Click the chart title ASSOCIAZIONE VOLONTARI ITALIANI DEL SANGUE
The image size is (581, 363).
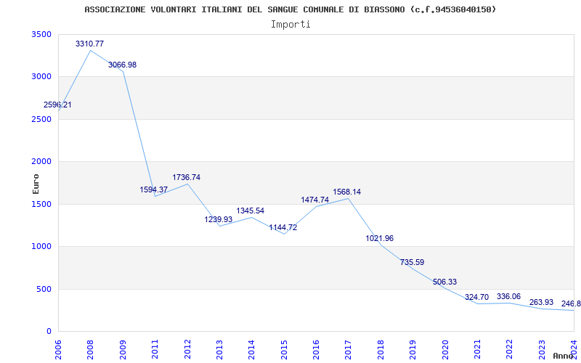(290, 9)
